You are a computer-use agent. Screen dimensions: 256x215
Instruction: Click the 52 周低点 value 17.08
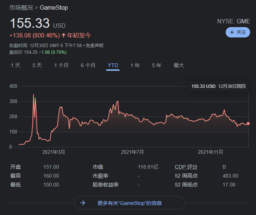(x=229, y=185)
